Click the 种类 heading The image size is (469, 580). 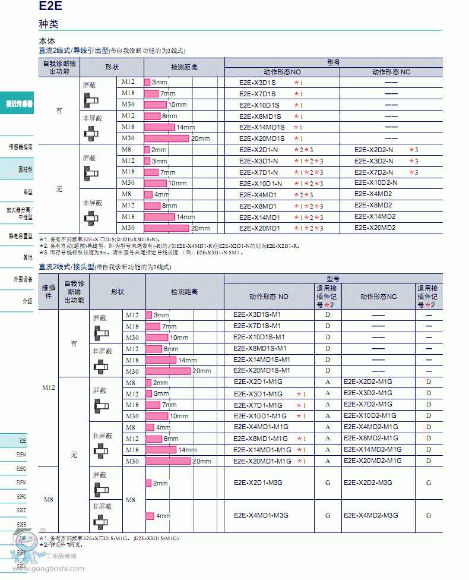(x=49, y=24)
